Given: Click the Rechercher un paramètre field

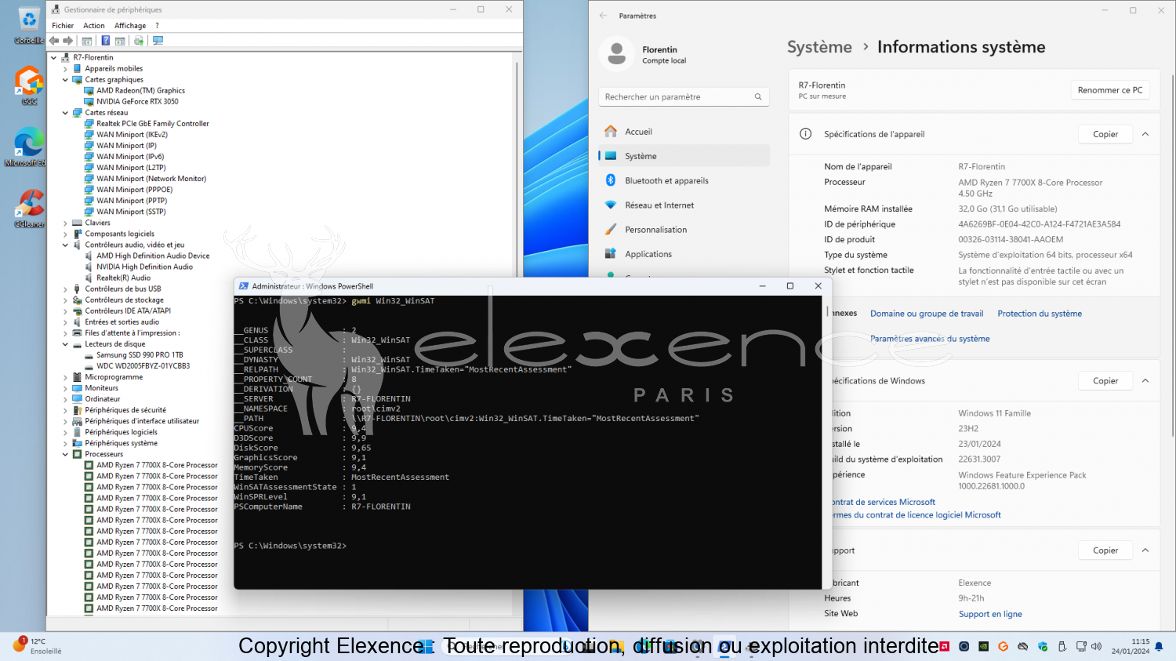Looking at the screenshot, I should pyautogui.click(x=684, y=97).
